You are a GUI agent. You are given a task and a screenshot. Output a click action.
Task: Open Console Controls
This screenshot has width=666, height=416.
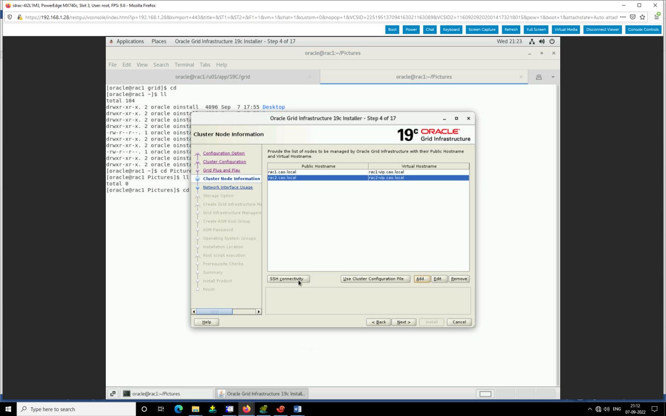(x=643, y=29)
